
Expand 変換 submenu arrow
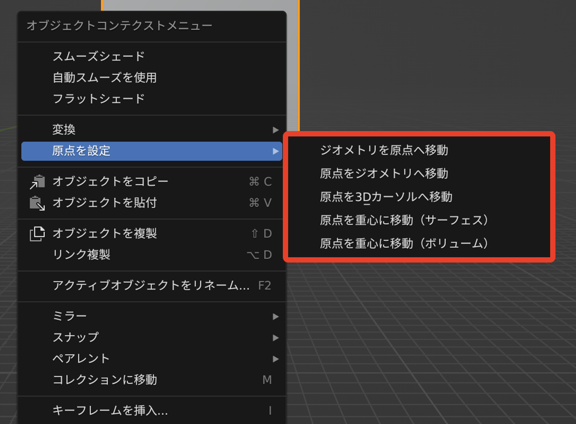coord(276,130)
